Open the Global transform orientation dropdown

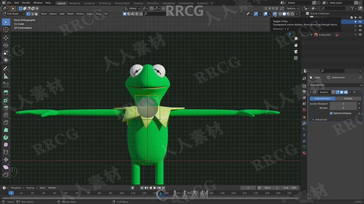132,8
